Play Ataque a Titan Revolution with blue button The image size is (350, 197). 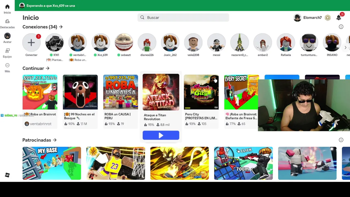click(x=161, y=135)
